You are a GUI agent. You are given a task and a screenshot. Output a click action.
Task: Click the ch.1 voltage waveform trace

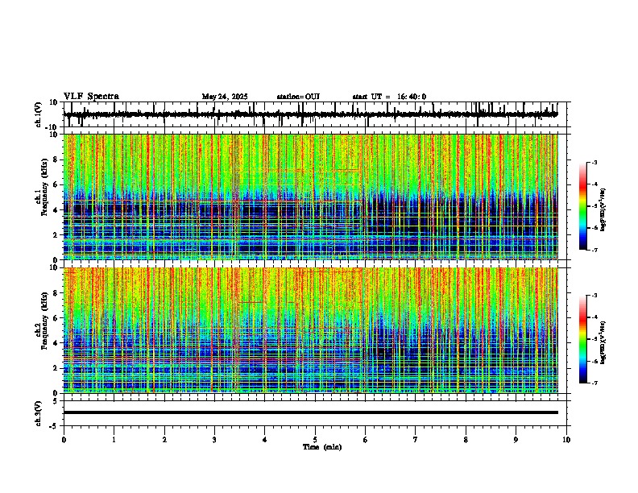(x=310, y=114)
